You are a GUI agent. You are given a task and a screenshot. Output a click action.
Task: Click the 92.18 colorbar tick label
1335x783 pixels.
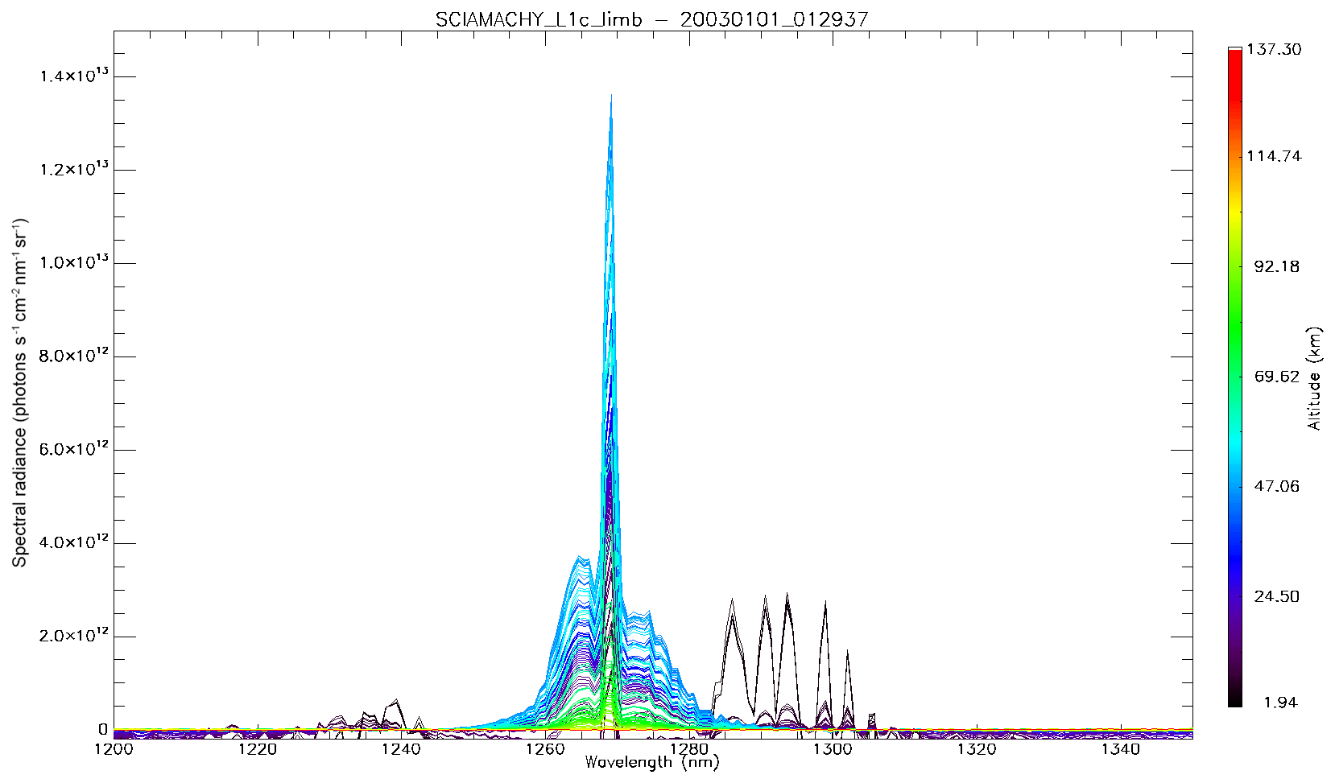[1276, 267]
